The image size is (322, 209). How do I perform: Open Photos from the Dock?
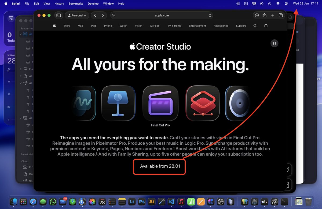coord(92,201)
